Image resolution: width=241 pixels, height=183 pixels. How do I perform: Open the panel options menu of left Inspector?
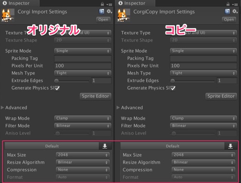pos(109,5)
